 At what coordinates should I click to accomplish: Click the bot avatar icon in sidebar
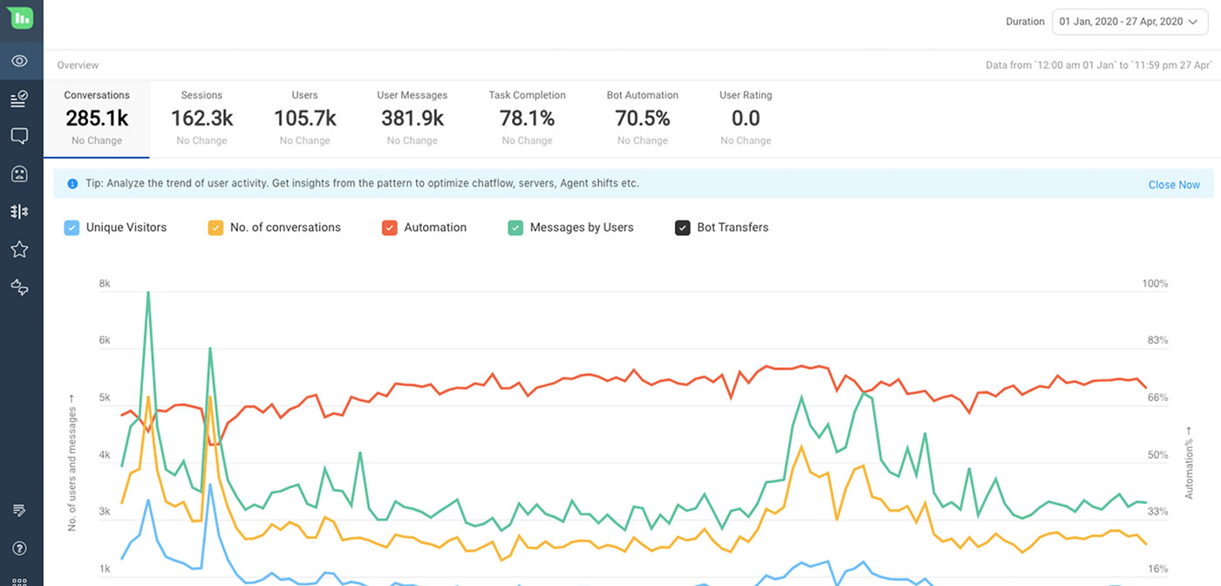[19, 173]
